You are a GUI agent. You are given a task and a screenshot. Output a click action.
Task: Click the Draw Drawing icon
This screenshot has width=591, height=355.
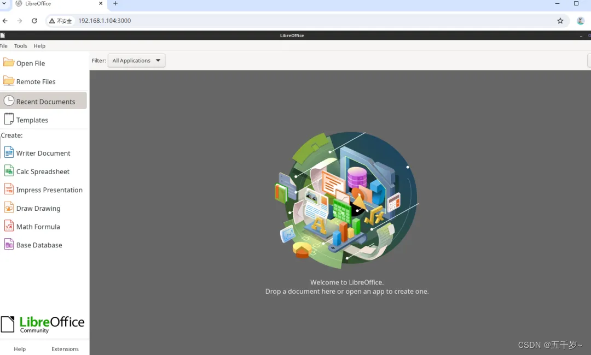coord(9,207)
